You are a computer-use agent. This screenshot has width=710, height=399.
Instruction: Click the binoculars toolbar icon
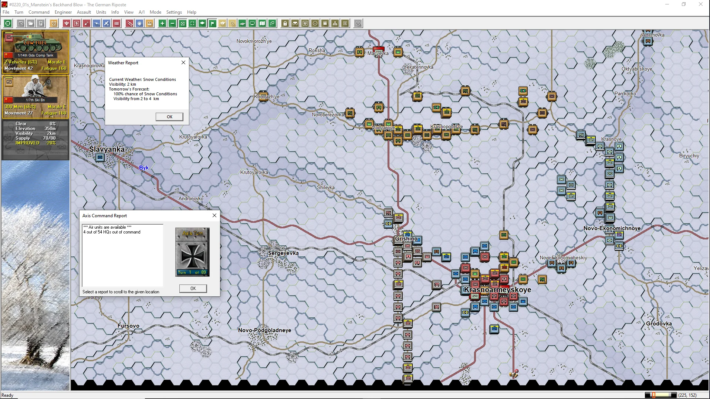(x=295, y=23)
